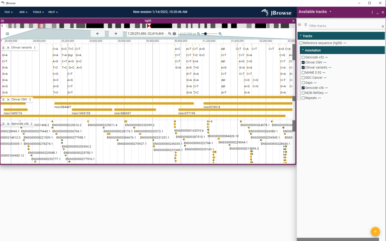Click the zoom out magnifier icon
The width and height of the screenshot is (386, 241).
198,34
